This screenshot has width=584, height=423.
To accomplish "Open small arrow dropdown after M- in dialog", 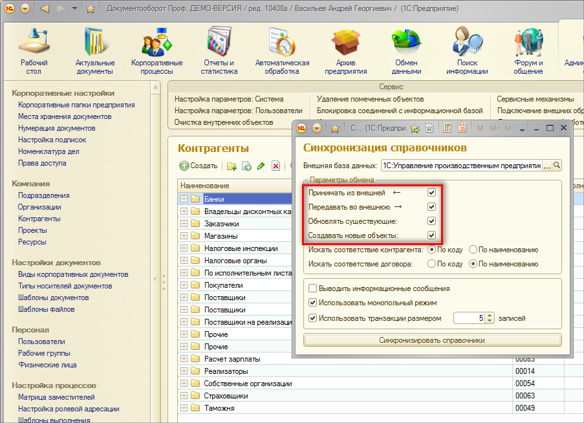I will coord(522,129).
